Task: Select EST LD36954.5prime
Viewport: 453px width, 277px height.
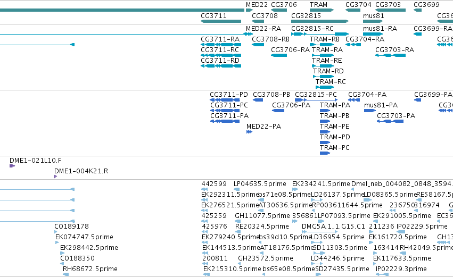Action: [x=337, y=237]
